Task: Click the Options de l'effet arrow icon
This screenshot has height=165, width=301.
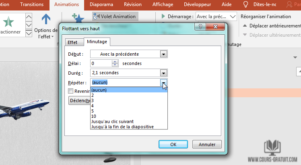Action: pos(46,19)
